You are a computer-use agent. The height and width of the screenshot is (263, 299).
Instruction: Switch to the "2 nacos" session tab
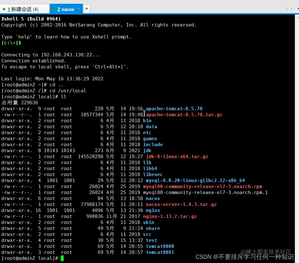click(x=66, y=9)
